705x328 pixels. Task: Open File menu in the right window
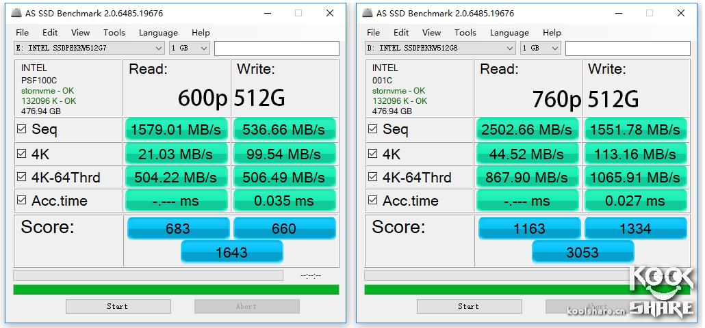[x=373, y=32]
